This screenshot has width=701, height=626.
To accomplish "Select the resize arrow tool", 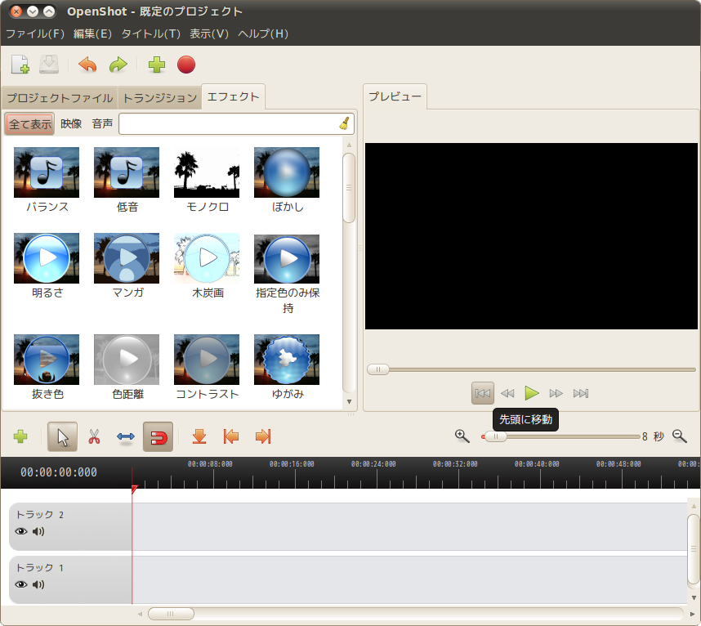I will point(125,437).
